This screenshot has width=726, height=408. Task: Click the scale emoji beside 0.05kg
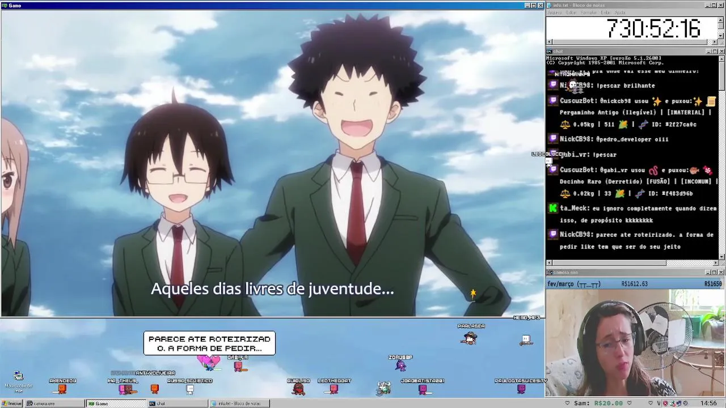click(x=565, y=124)
